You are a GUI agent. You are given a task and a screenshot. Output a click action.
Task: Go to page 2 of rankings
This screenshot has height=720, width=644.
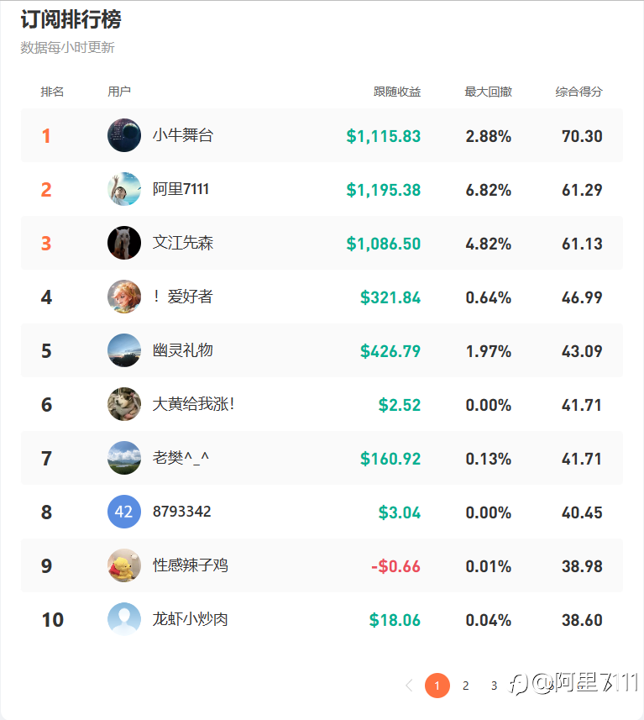465,686
